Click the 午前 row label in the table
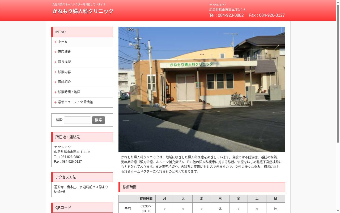The image size is (340, 213). pyautogui.click(x=128, y=208)
